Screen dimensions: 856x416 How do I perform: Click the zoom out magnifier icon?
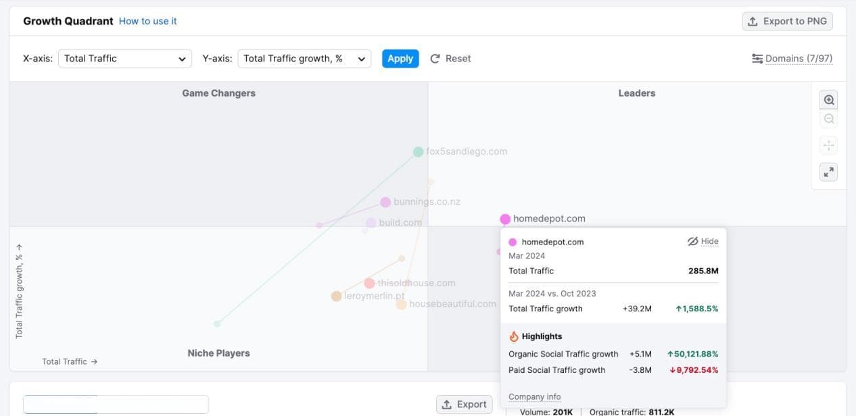pos(828,120)
